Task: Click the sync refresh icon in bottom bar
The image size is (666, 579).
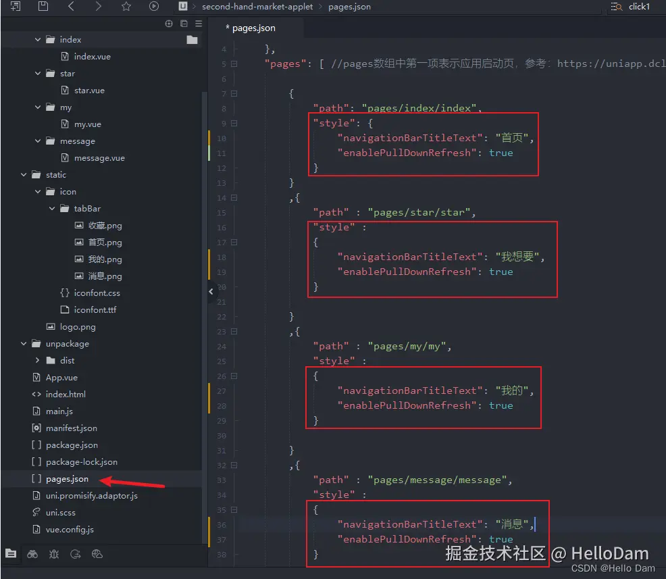Action: [76, 553]
